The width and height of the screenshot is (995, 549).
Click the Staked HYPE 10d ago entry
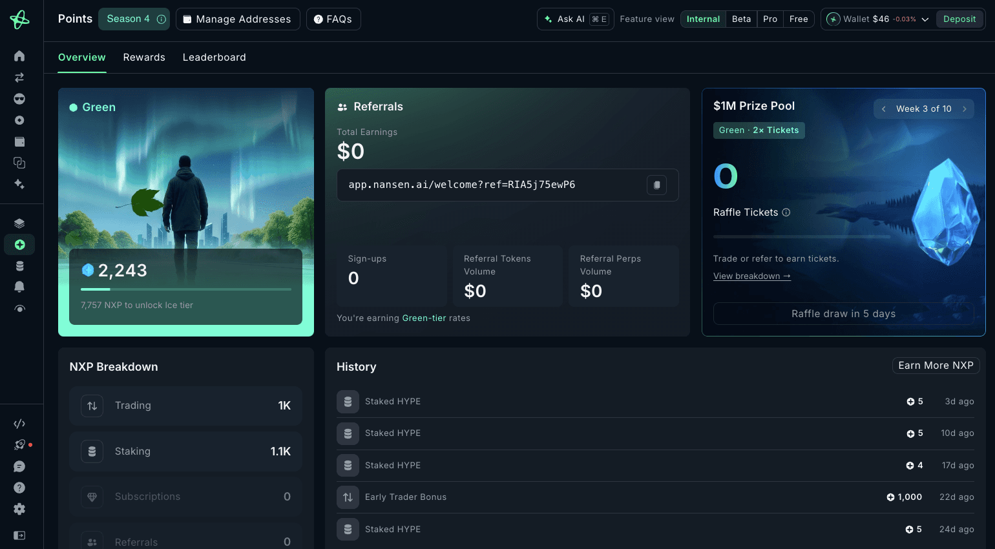655,433
